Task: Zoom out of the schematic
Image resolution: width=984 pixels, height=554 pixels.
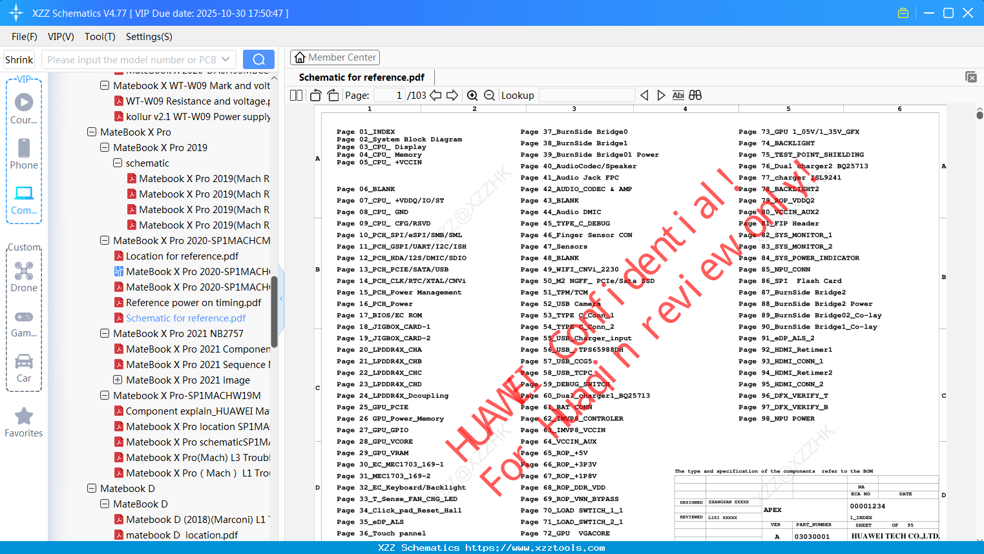Action: pyautogui.click(x=489, y=95)
